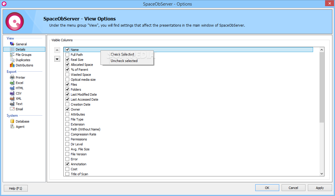Enable Wasted Space column checkbox
335x196 pixels.
tap(67, 75)
